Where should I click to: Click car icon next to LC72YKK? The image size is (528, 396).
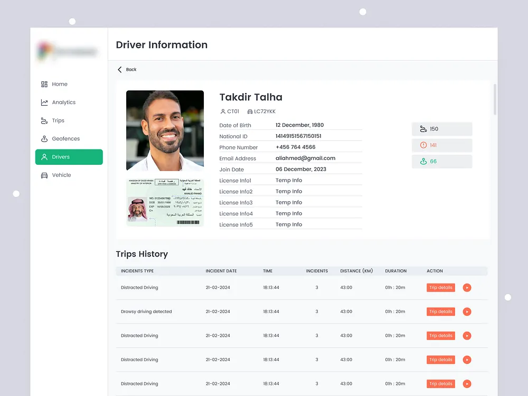pyautogui.click(x=250, y=111)
